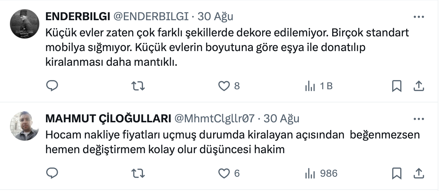Image resolution: width=441 pixels, height=191 pixels.
Task: Share ENDERBILGI's tweet
Action: [418, 86]
